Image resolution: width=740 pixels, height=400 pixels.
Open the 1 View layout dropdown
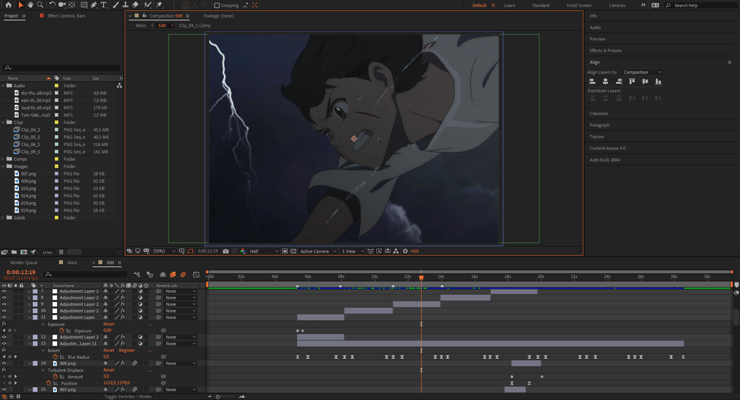353,251
